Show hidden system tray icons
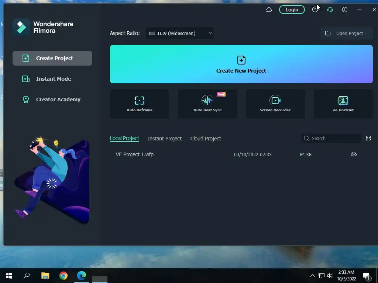Viewport: 378px width, 283px height. 312,276
